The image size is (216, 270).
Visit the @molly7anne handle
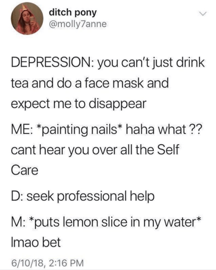[x=78, y=24]
